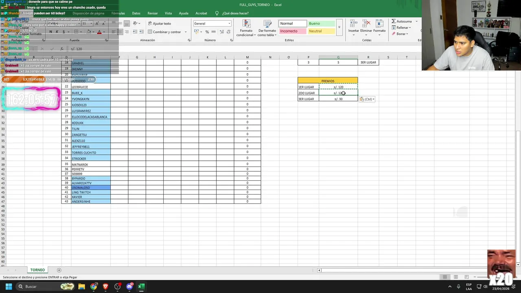Click ¿Qué desea hacer? search box
The width and height of the screenshot is (521, 293).
click(232, 13)
